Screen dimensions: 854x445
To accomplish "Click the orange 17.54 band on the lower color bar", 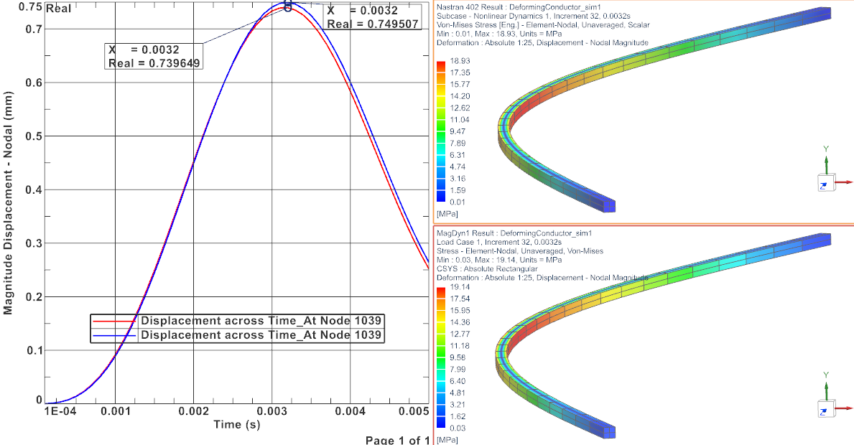I will 441,298.
